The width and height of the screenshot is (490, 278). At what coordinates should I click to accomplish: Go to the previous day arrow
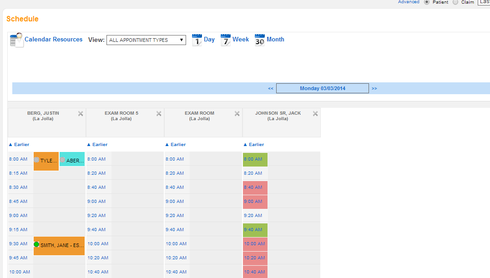click(x=271, y=89)
